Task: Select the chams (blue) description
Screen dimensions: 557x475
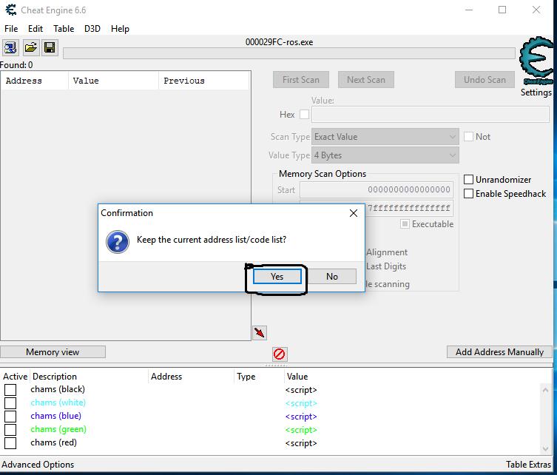Action: click(55, 416)
